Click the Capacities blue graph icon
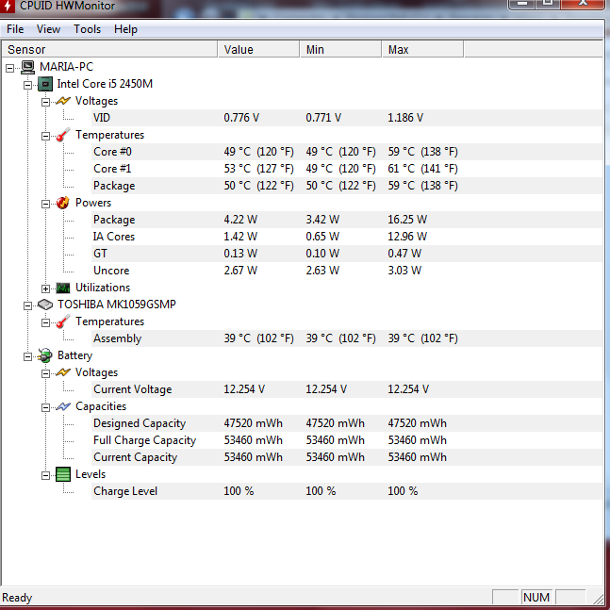 (63, 406)
